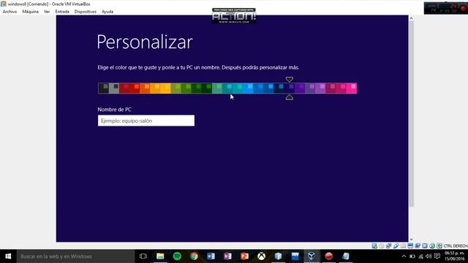The height and width of the screenshot is (263, 468).
Task: Open Word from the taskbar
Action: 211,256
